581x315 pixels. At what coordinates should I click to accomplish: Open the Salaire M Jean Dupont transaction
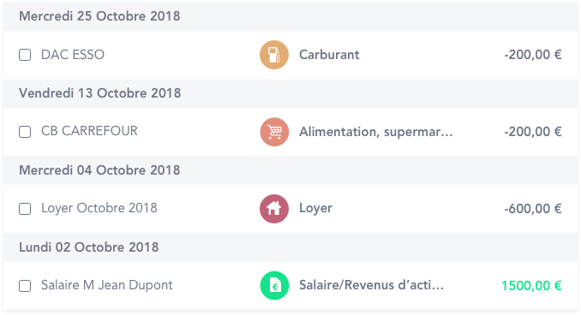107,285
